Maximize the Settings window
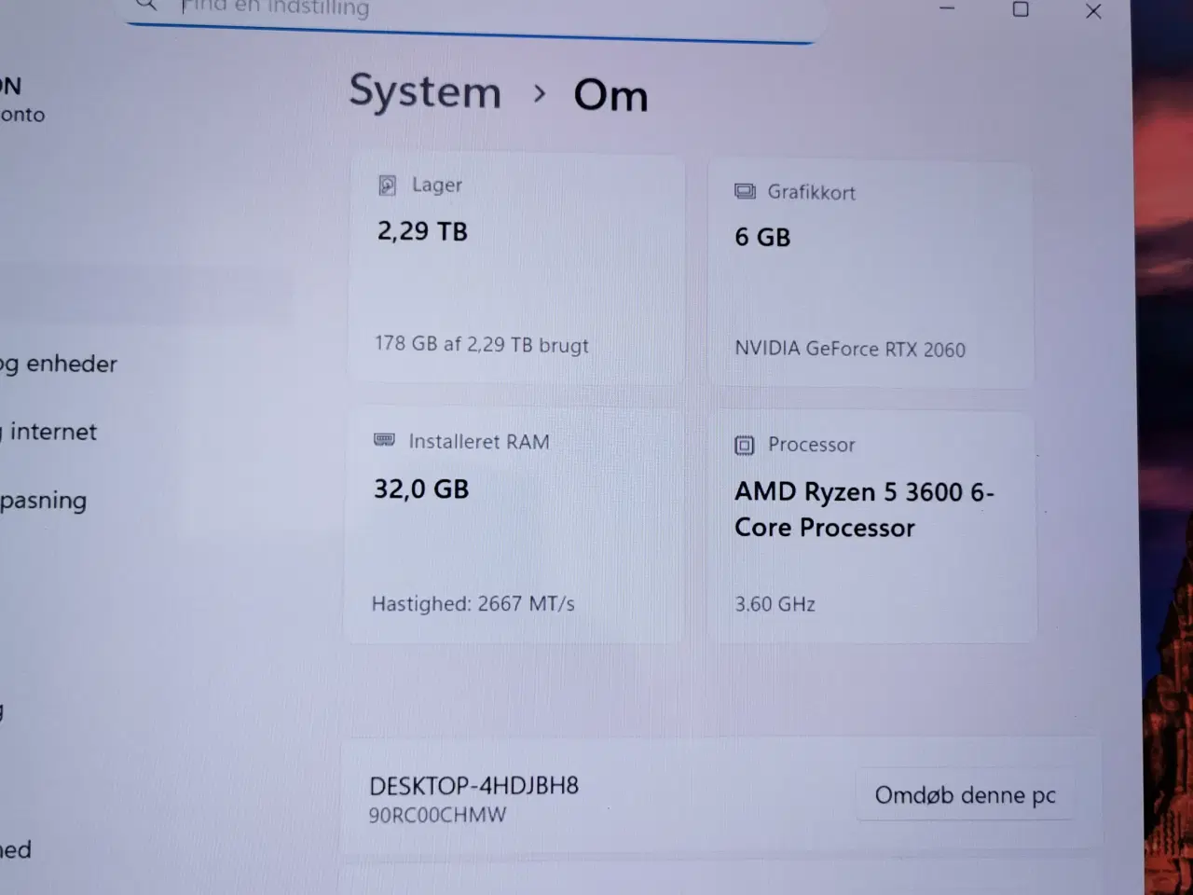 [1021, 9]
